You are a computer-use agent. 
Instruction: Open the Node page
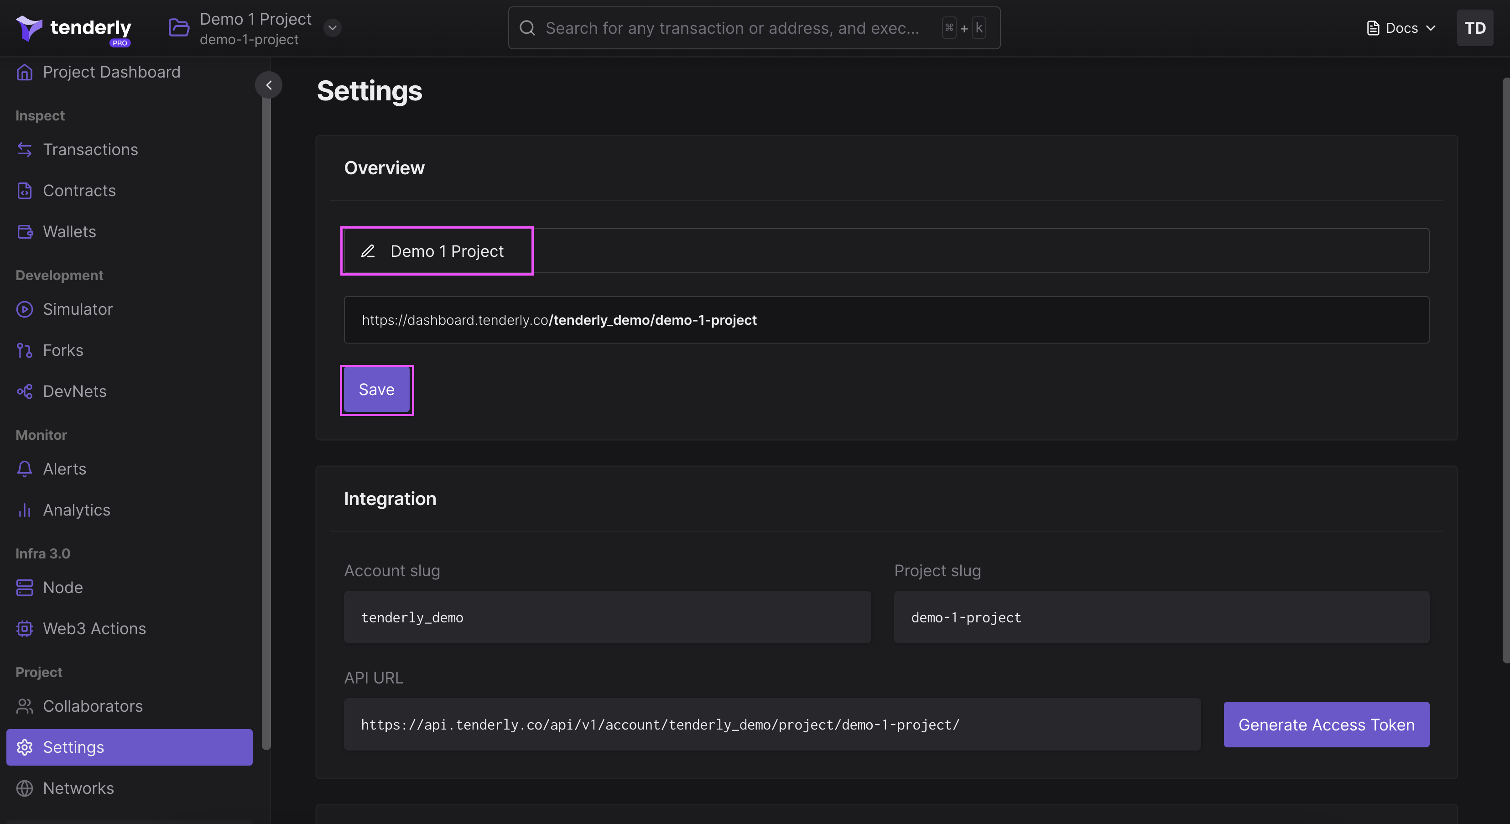tap(62, 587)
